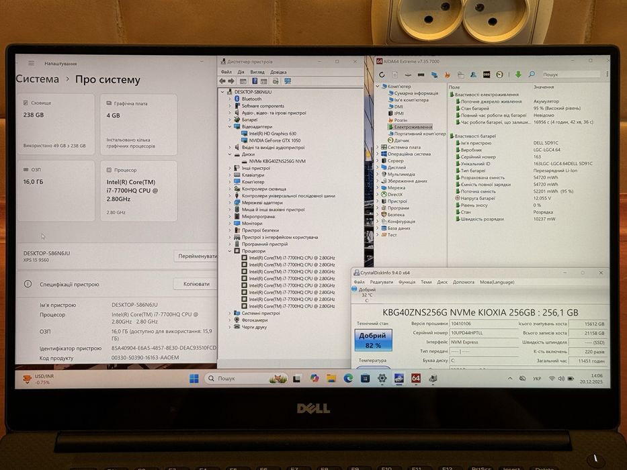
Task: Click the AIDA64 Refresh toolbar icon
Action: (382, 75)
